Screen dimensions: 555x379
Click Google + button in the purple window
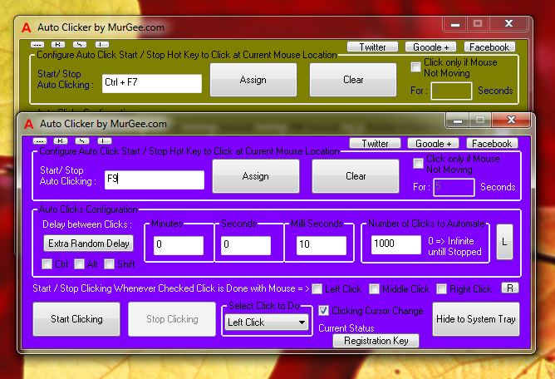[x=433, y=144]
